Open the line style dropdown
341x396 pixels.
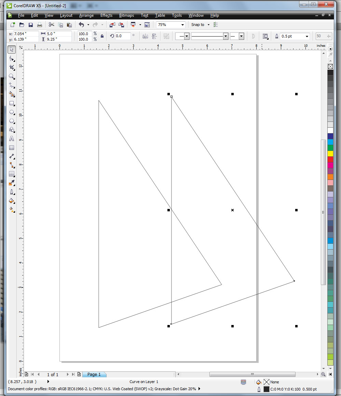226,37
